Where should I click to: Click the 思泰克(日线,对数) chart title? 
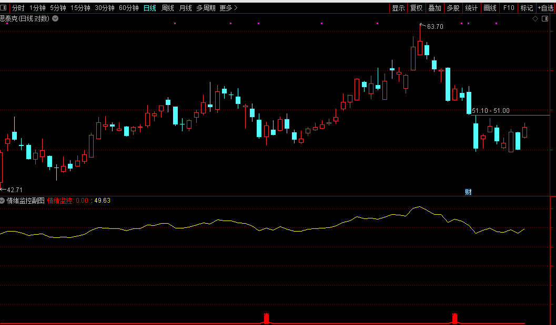[x=25, y=18]
